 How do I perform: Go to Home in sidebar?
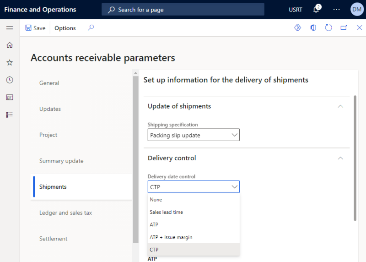point(10,45)
